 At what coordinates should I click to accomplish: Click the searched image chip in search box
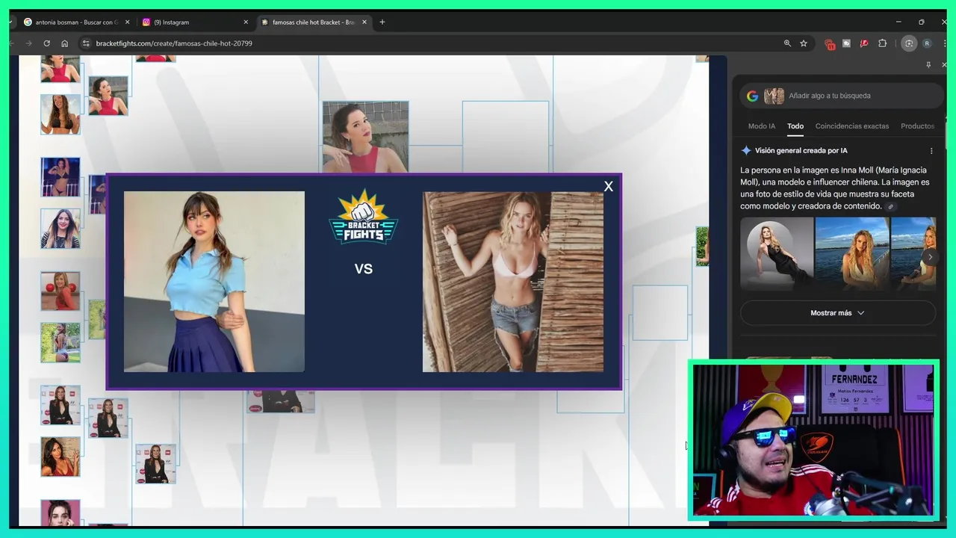(x=774, y=96)
